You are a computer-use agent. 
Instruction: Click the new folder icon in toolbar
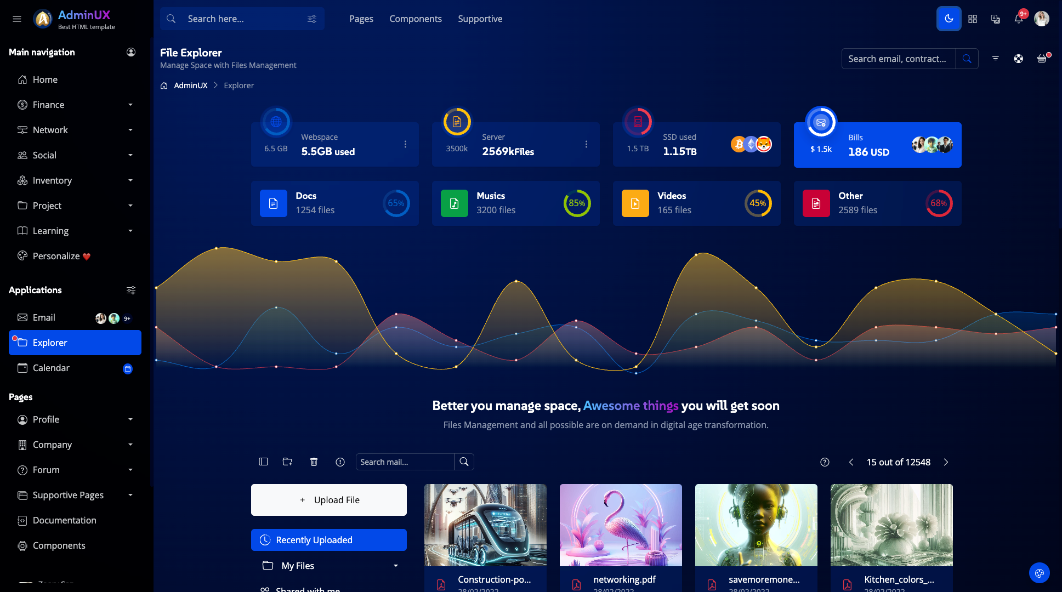(287, 462)
